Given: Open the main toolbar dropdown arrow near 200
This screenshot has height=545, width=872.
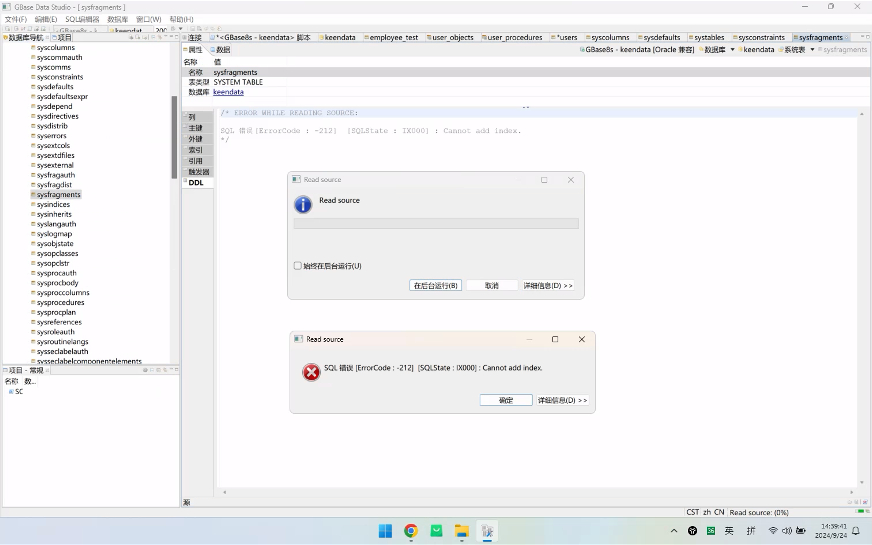Looking at the screenshot, I should click(x=181, y=29).
